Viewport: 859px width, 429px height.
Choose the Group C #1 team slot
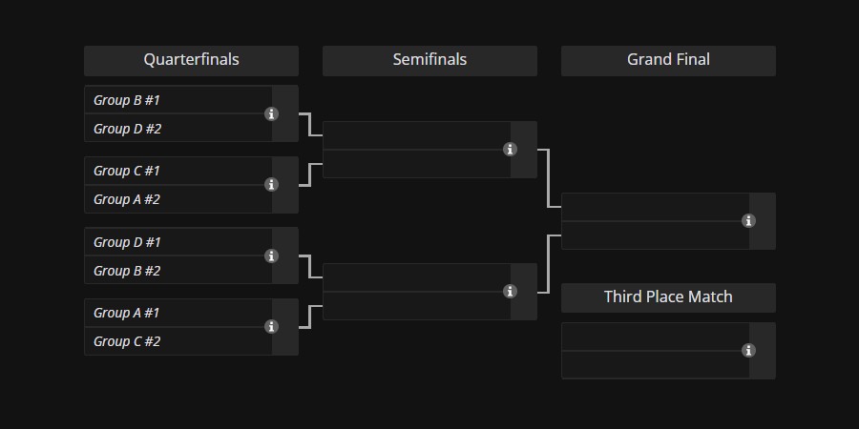pos(178,171)
